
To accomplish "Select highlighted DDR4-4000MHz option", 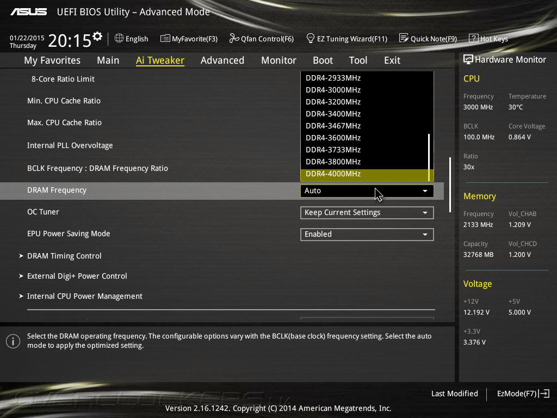I will [364, 174].
